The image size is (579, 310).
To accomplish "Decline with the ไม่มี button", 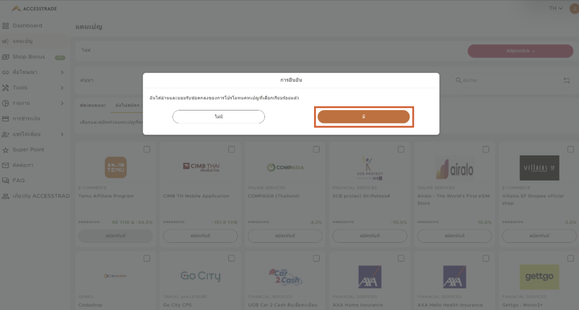I will (219, 117).
